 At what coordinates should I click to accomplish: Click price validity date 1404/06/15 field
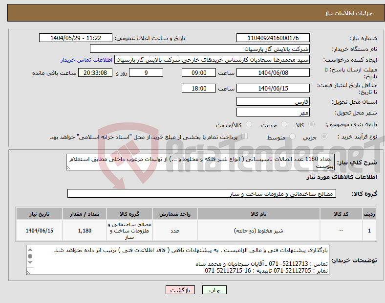click(273, 88)
